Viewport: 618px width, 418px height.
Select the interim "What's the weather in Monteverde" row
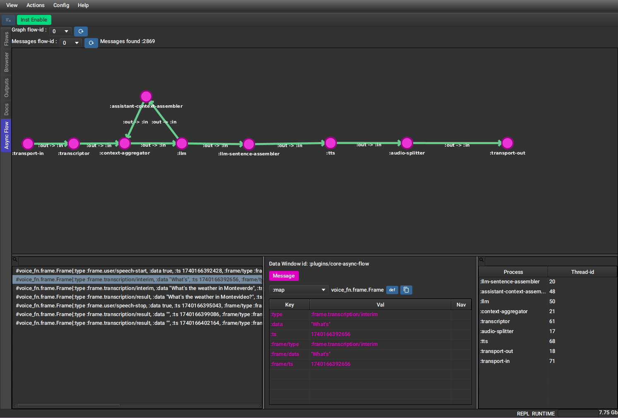coord(137,288)
